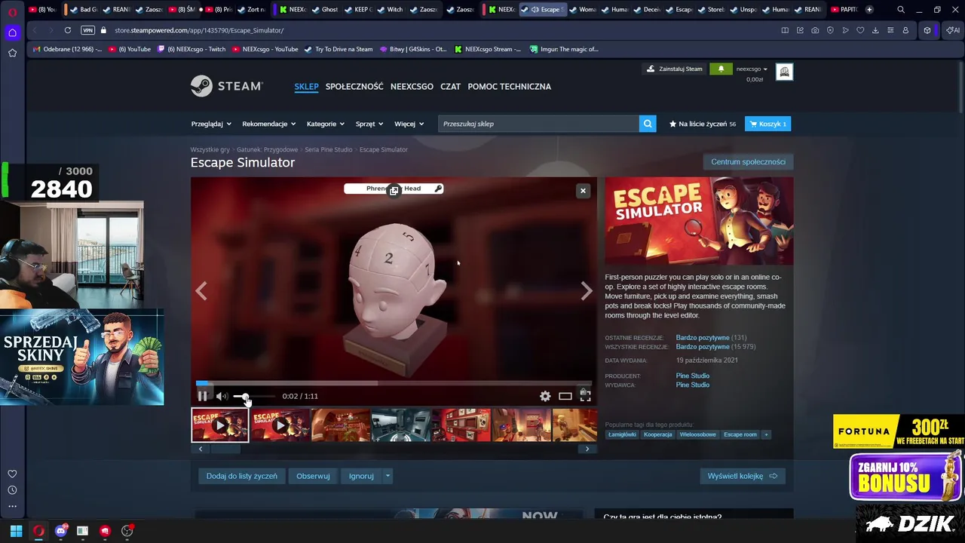This screenshot has width=965, height=543.
Task: Show the previous media item in the player
Action: point(201,291)
